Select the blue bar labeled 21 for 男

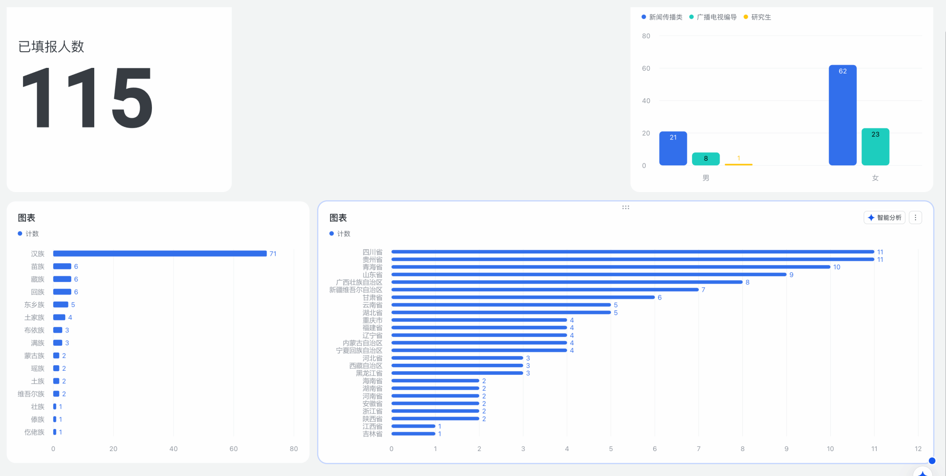673,149
